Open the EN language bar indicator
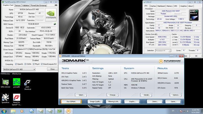203x114 pixels. (x=173, y=111)
